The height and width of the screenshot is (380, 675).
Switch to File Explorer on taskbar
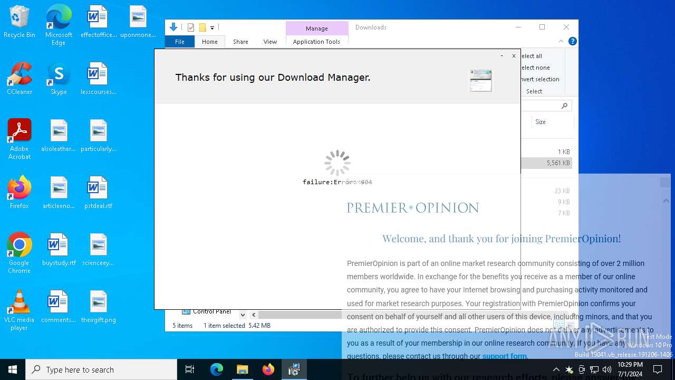pos(243,369)
